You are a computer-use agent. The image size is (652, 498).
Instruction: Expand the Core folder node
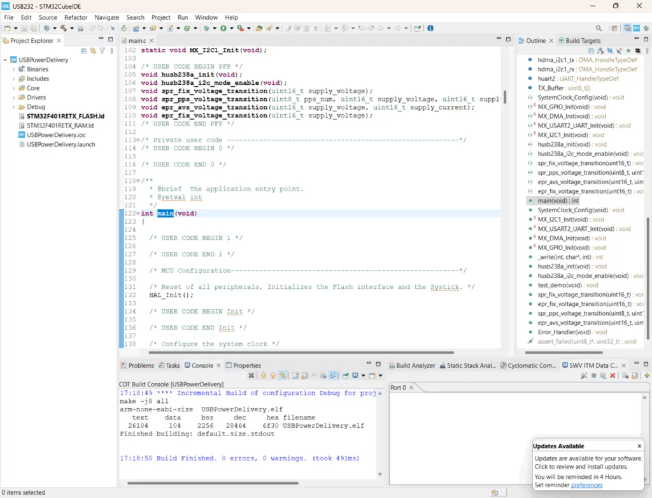tap(13, 88)
